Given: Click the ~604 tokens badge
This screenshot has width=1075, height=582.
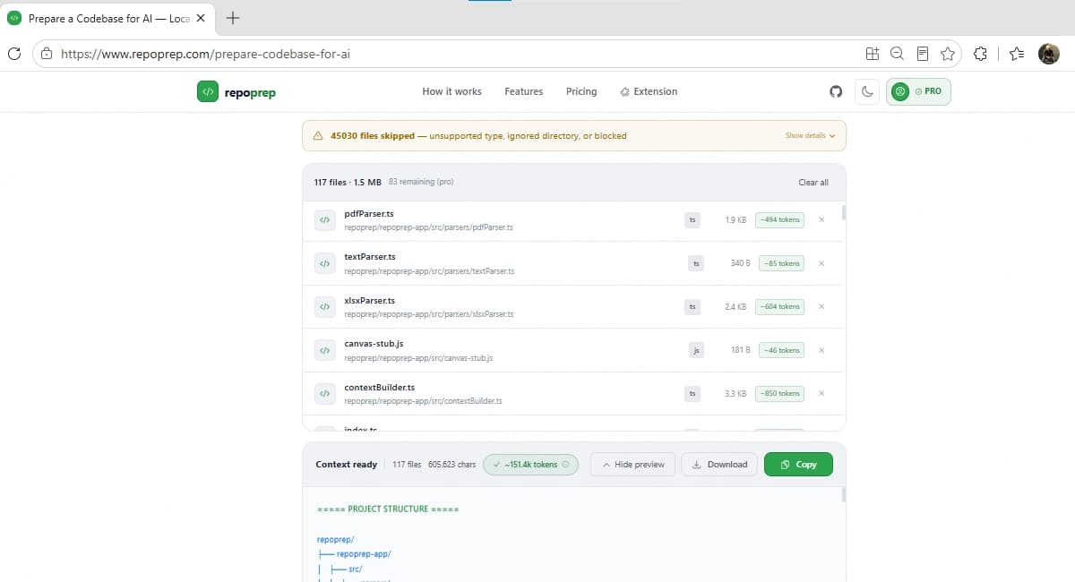Looking at the screenshot, I should (779, 306).
